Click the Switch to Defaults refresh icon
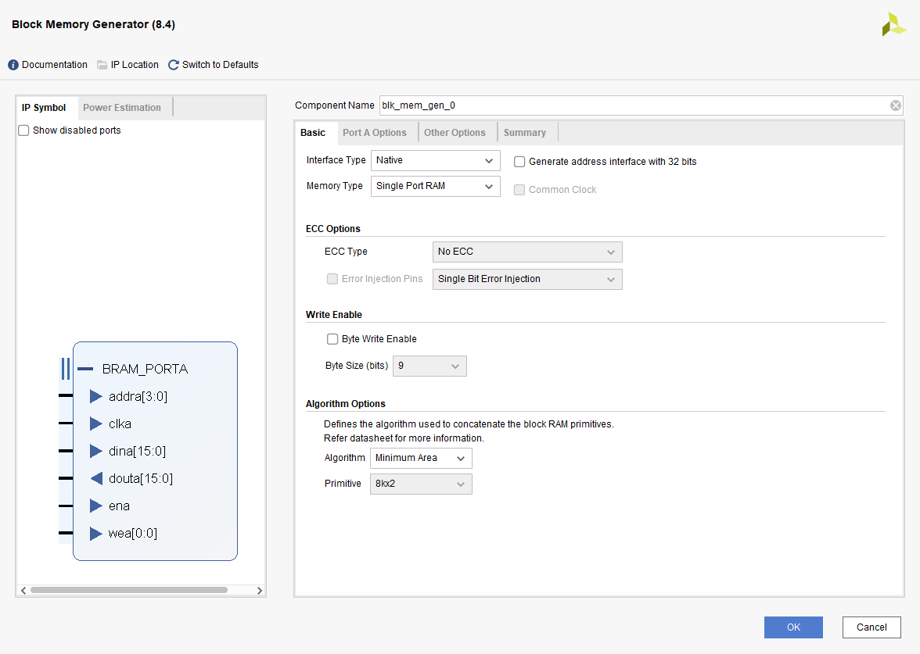The height and width of the screenshot is (654, 920). click(x=174, y=65)
